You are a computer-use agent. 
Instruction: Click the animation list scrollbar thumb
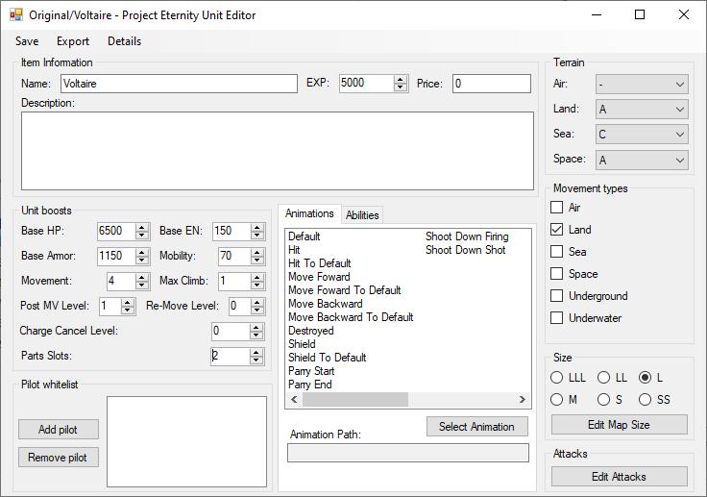[355, 400]
